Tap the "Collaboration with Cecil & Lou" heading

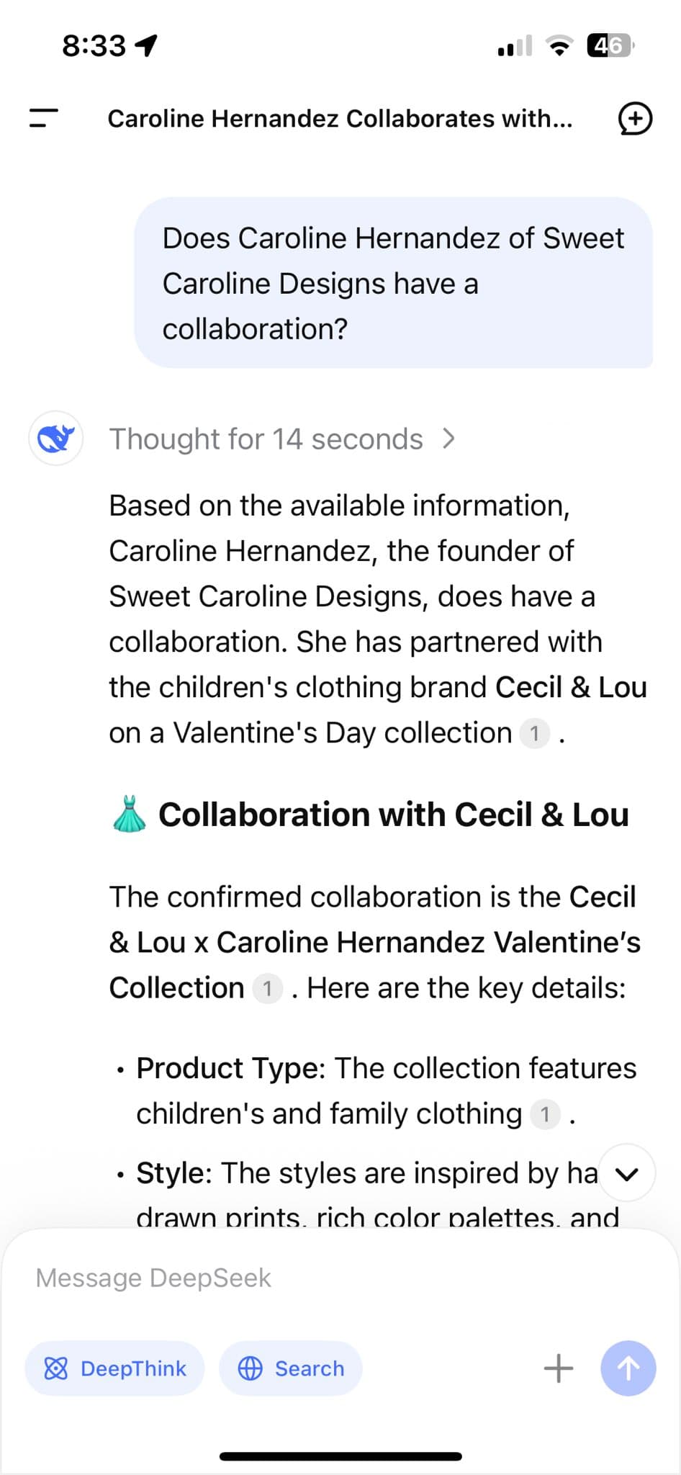(393, 815)
